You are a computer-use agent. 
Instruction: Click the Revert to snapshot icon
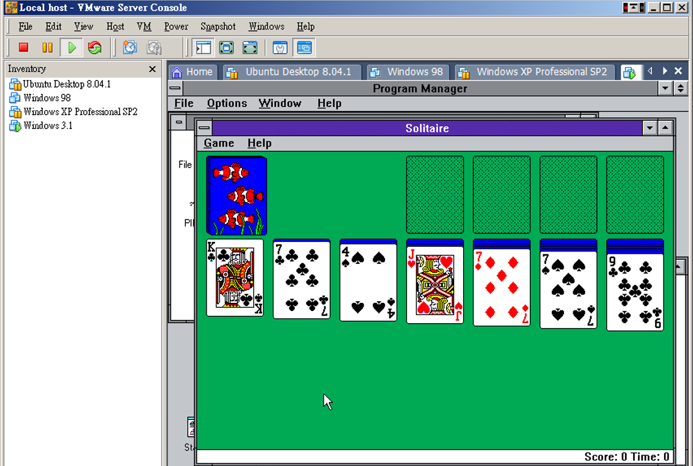pos(154,47)
